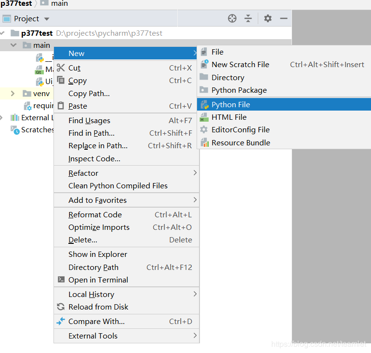
Task: Expand the venv folder
Action: point(13,93)
